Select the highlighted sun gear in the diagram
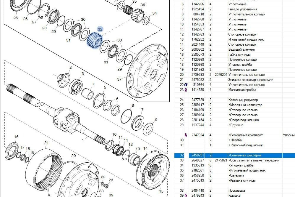295x197 pixels. coord(95,41)
